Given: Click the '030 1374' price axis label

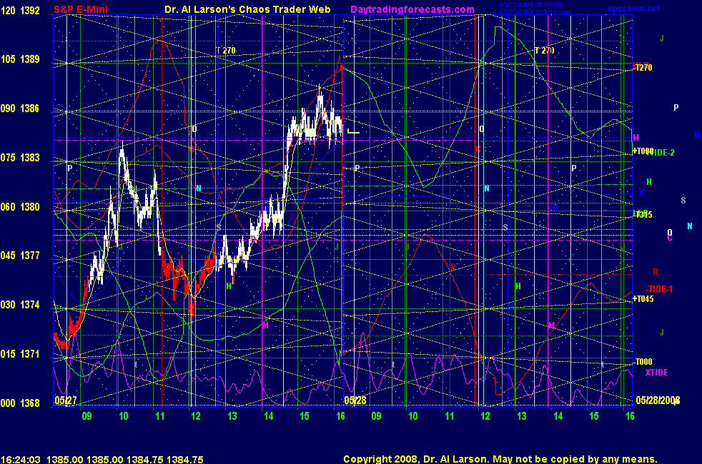Looking at the screenshot, I should pyautogui.click(x=20, y=304).
